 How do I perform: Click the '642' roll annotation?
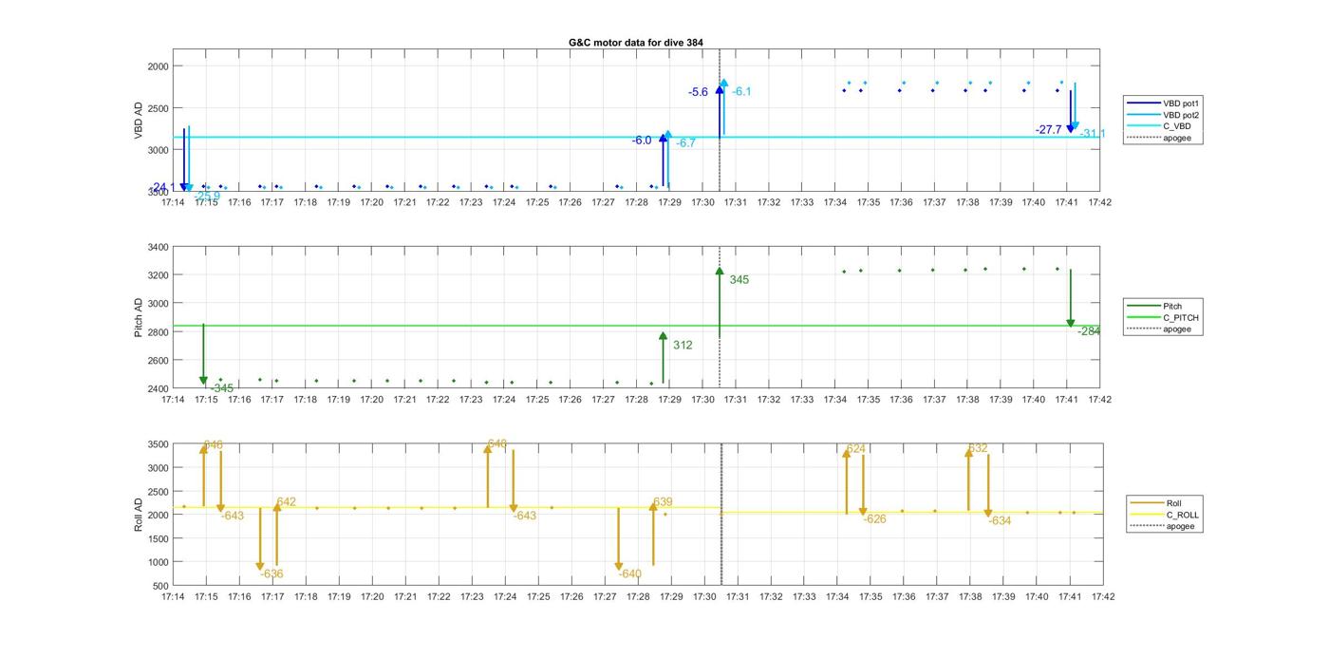click(286, 502)
